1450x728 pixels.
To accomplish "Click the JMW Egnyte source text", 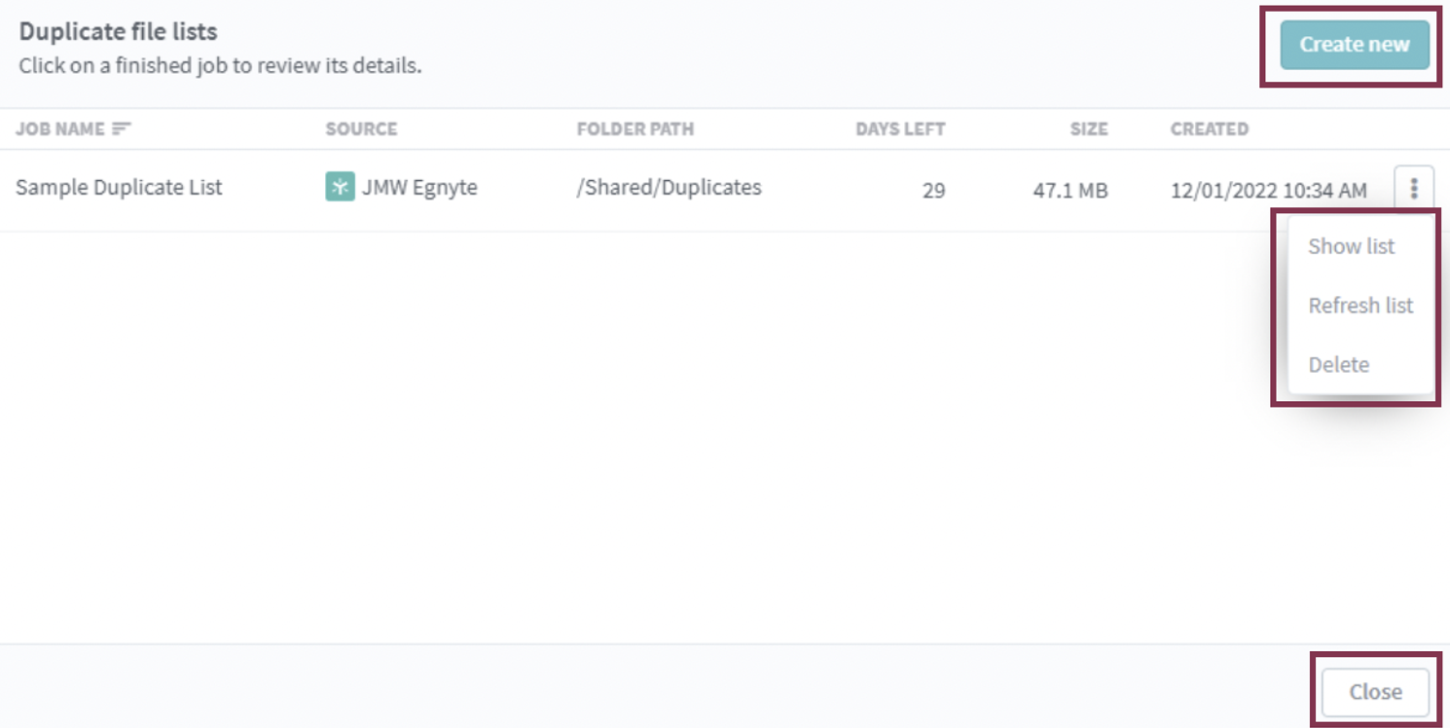I will point(419,187).
